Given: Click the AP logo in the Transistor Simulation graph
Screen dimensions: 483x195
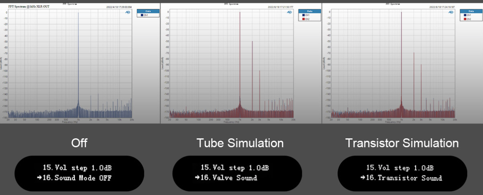Looking at the screenshot, I should (451, 13).
